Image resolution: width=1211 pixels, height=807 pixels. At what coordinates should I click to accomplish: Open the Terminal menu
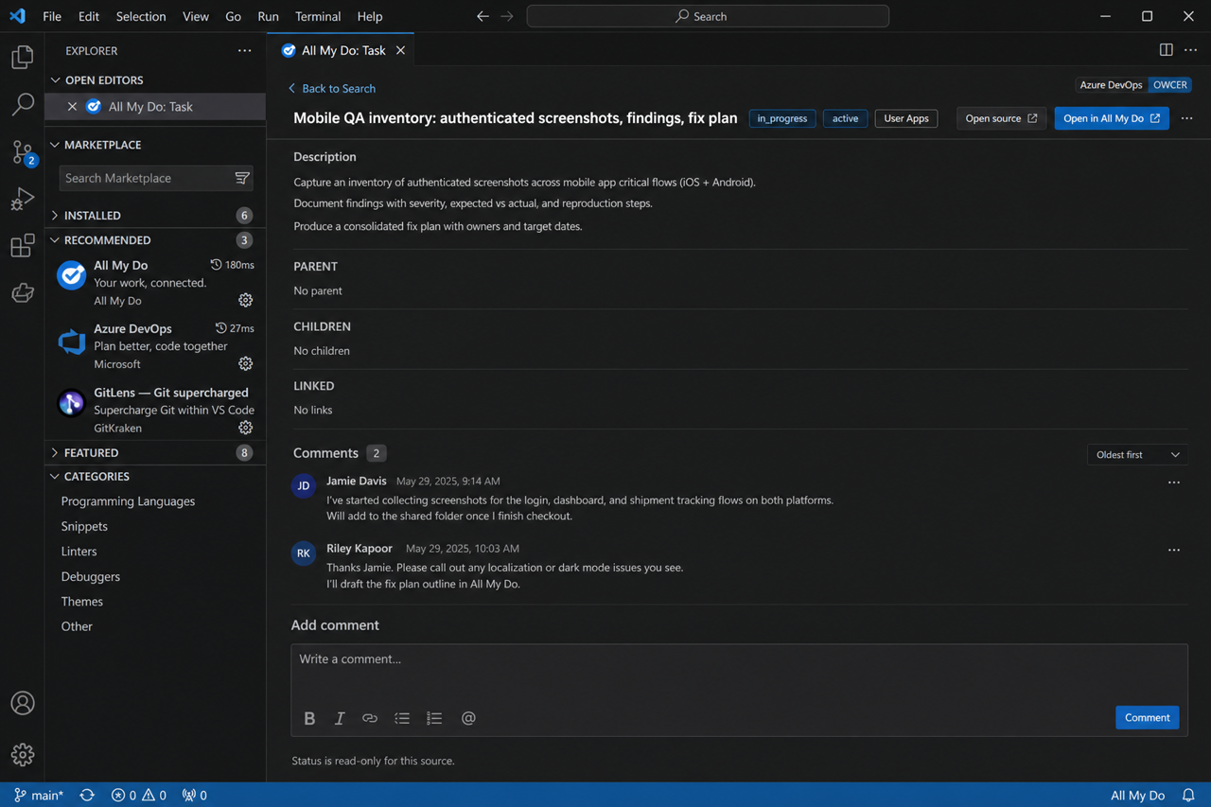pyautogui.click(x=318, y=16)
